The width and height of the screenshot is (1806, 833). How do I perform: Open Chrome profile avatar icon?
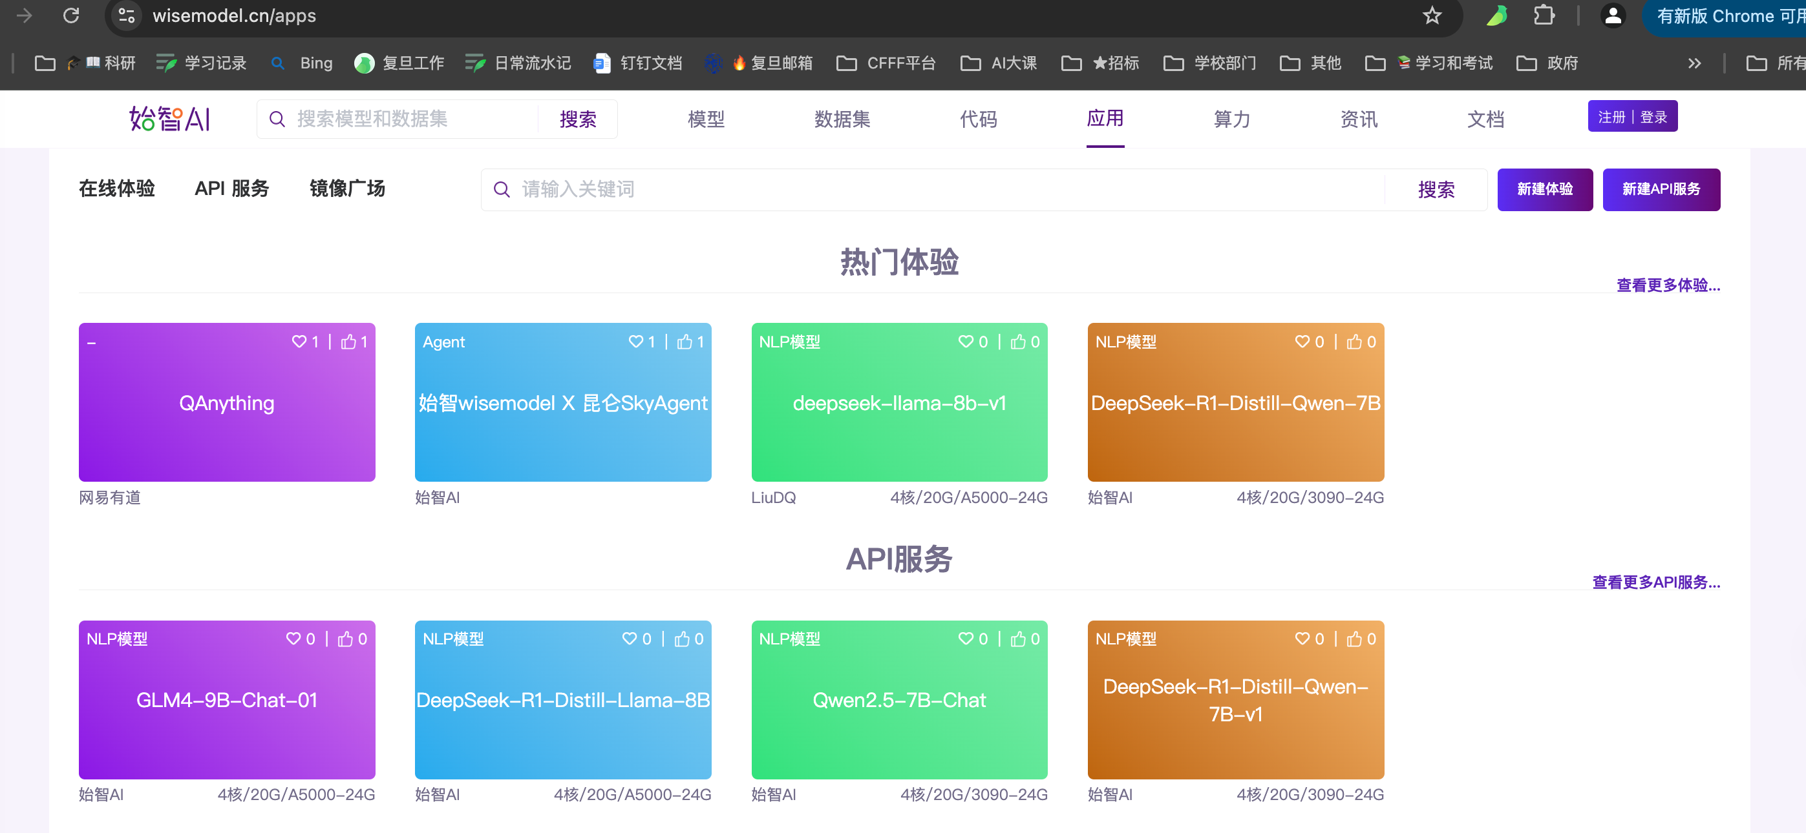point(1613,15)
